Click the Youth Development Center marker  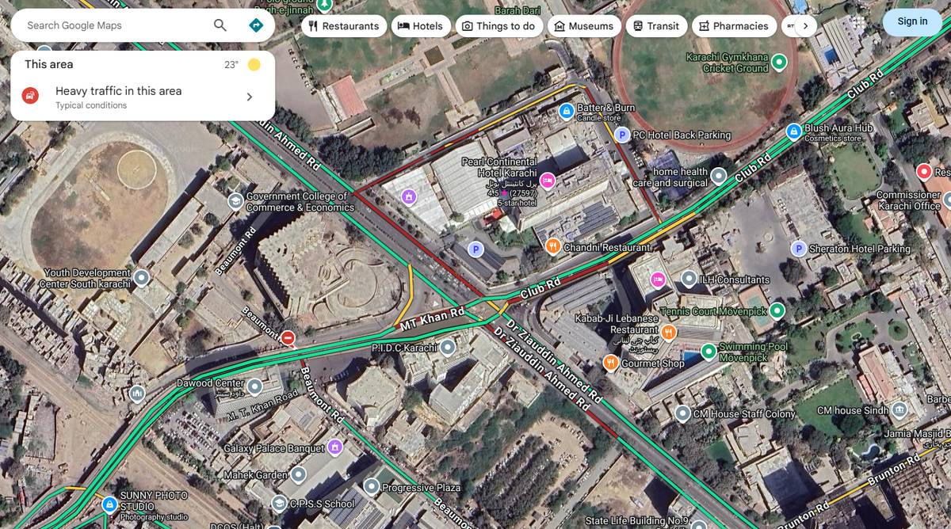click(141, 278)
